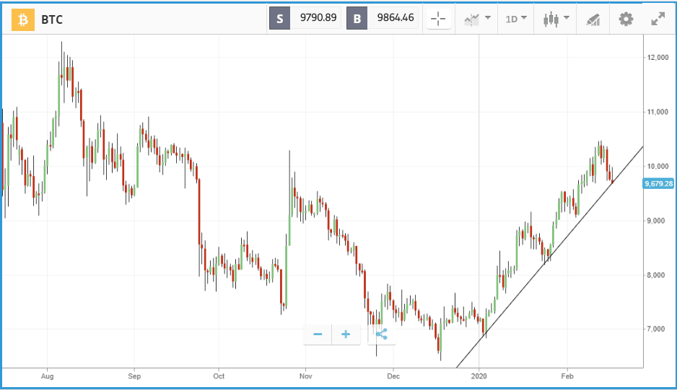
Task: Click the BTC ticker name
Action: coord(52,20)
